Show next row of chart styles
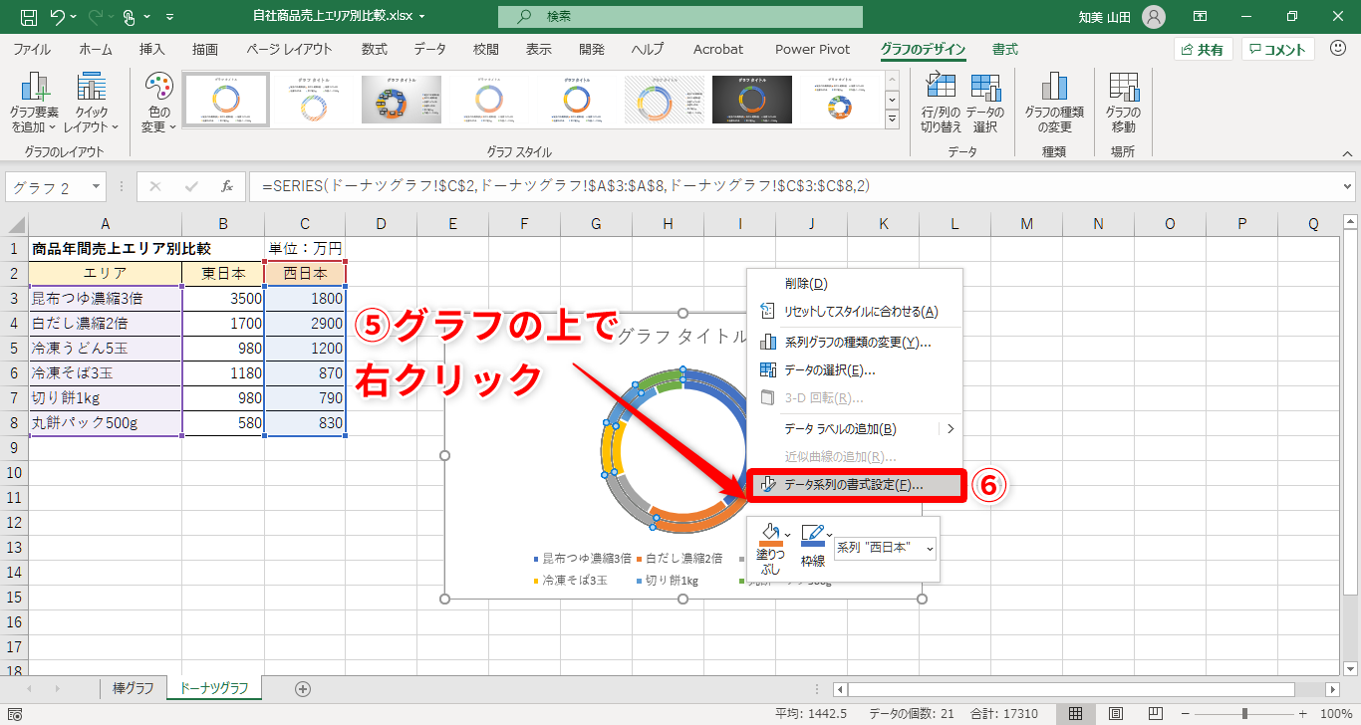Screen dimensions: 1361x725 click(x=892, y=101)
